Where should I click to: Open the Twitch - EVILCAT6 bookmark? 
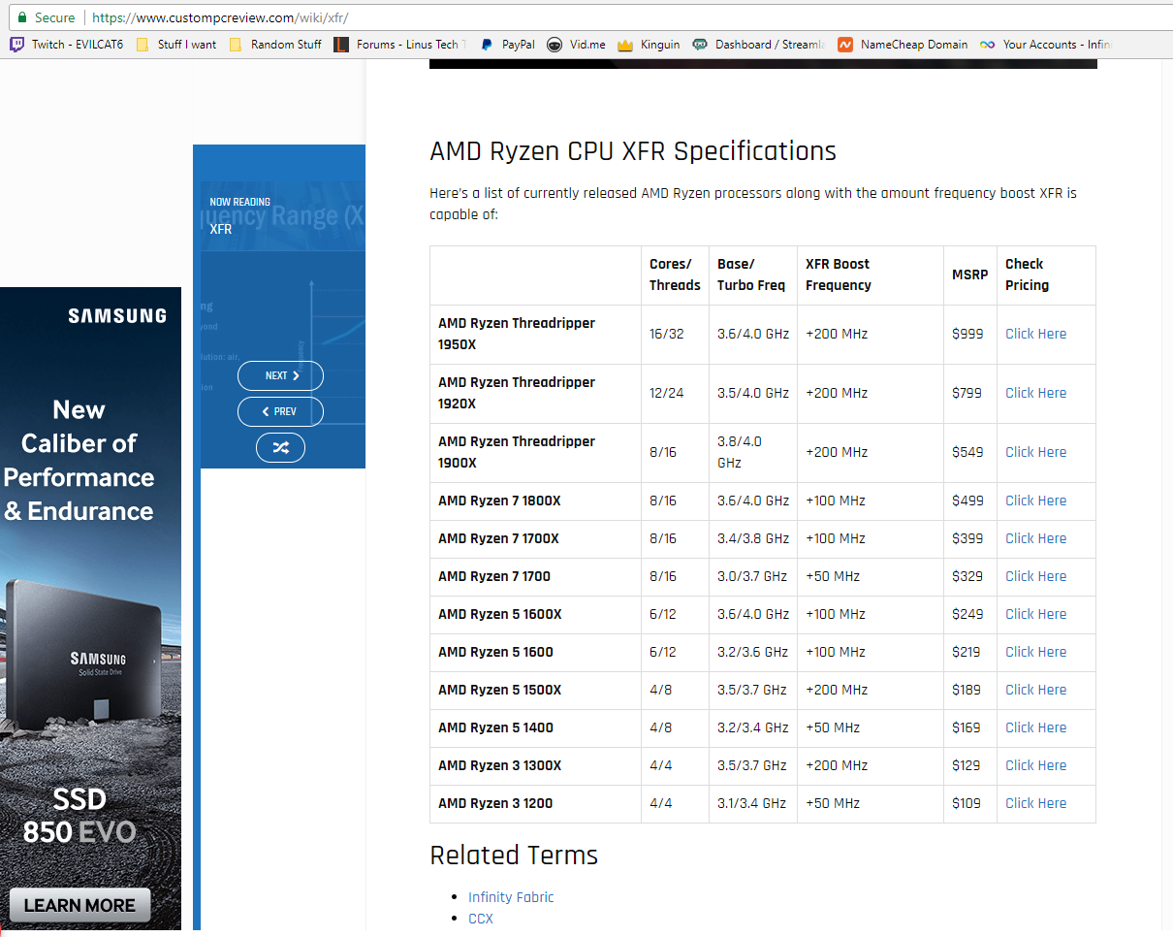(67, 44)
